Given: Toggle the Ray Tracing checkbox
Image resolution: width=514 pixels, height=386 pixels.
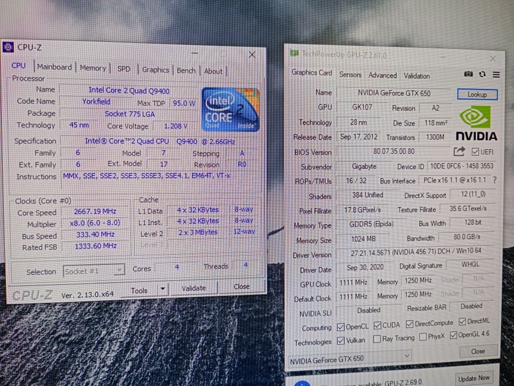Looking at the screenshot, I should coord(377,339).
